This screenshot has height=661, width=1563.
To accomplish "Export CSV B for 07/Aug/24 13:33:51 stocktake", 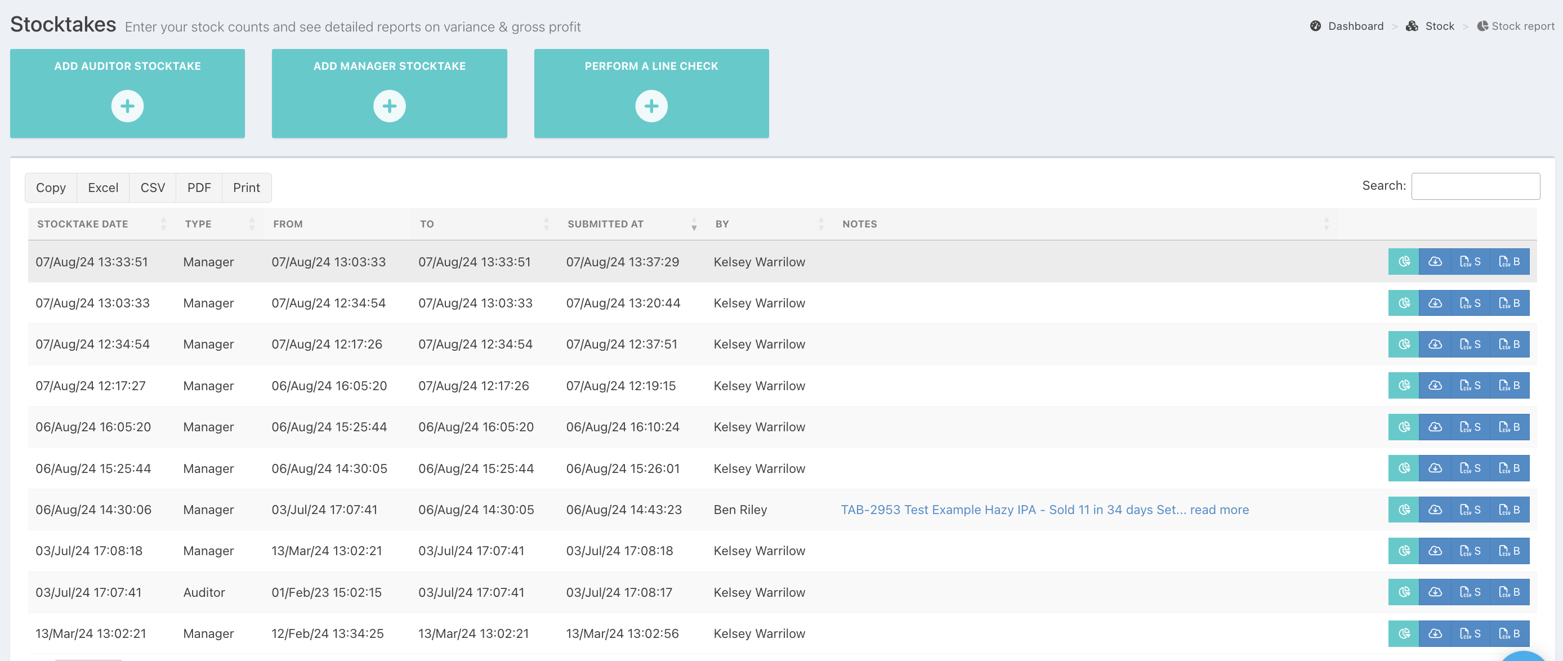I will coord(1510,262).
